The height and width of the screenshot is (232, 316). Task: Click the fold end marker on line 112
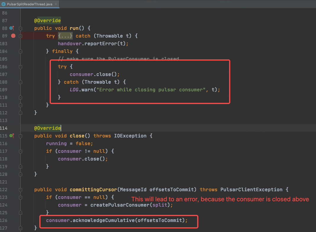point(21,113)
